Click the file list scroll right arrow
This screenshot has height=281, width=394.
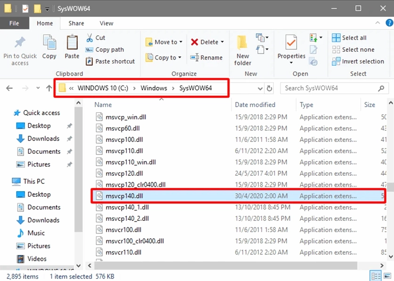382,265
